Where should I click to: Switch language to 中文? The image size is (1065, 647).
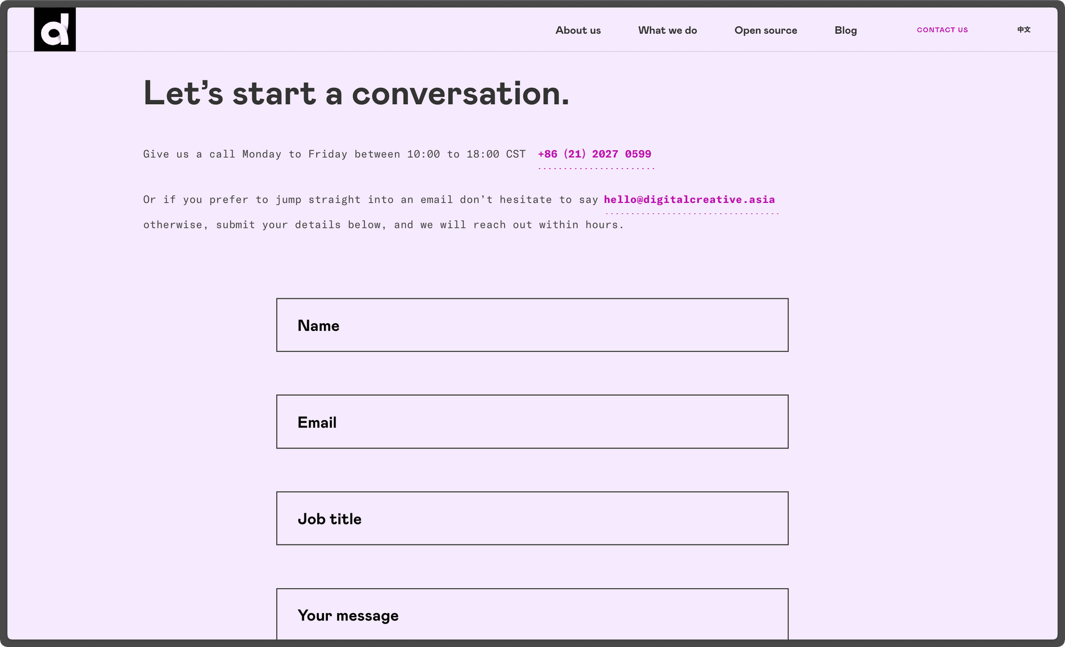1023,30
